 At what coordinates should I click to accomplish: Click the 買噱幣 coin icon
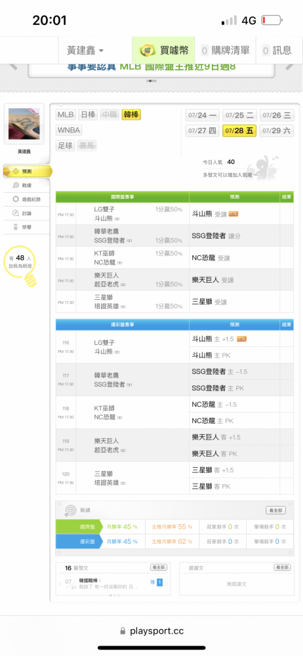148,51
